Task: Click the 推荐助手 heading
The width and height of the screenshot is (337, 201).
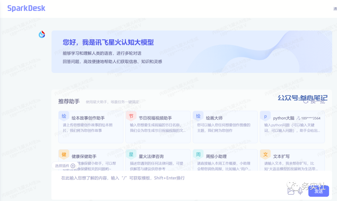Action: click(x=69, y=101)
